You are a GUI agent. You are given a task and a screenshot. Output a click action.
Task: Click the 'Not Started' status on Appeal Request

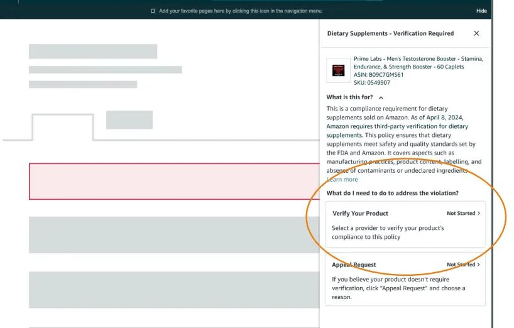461,265
